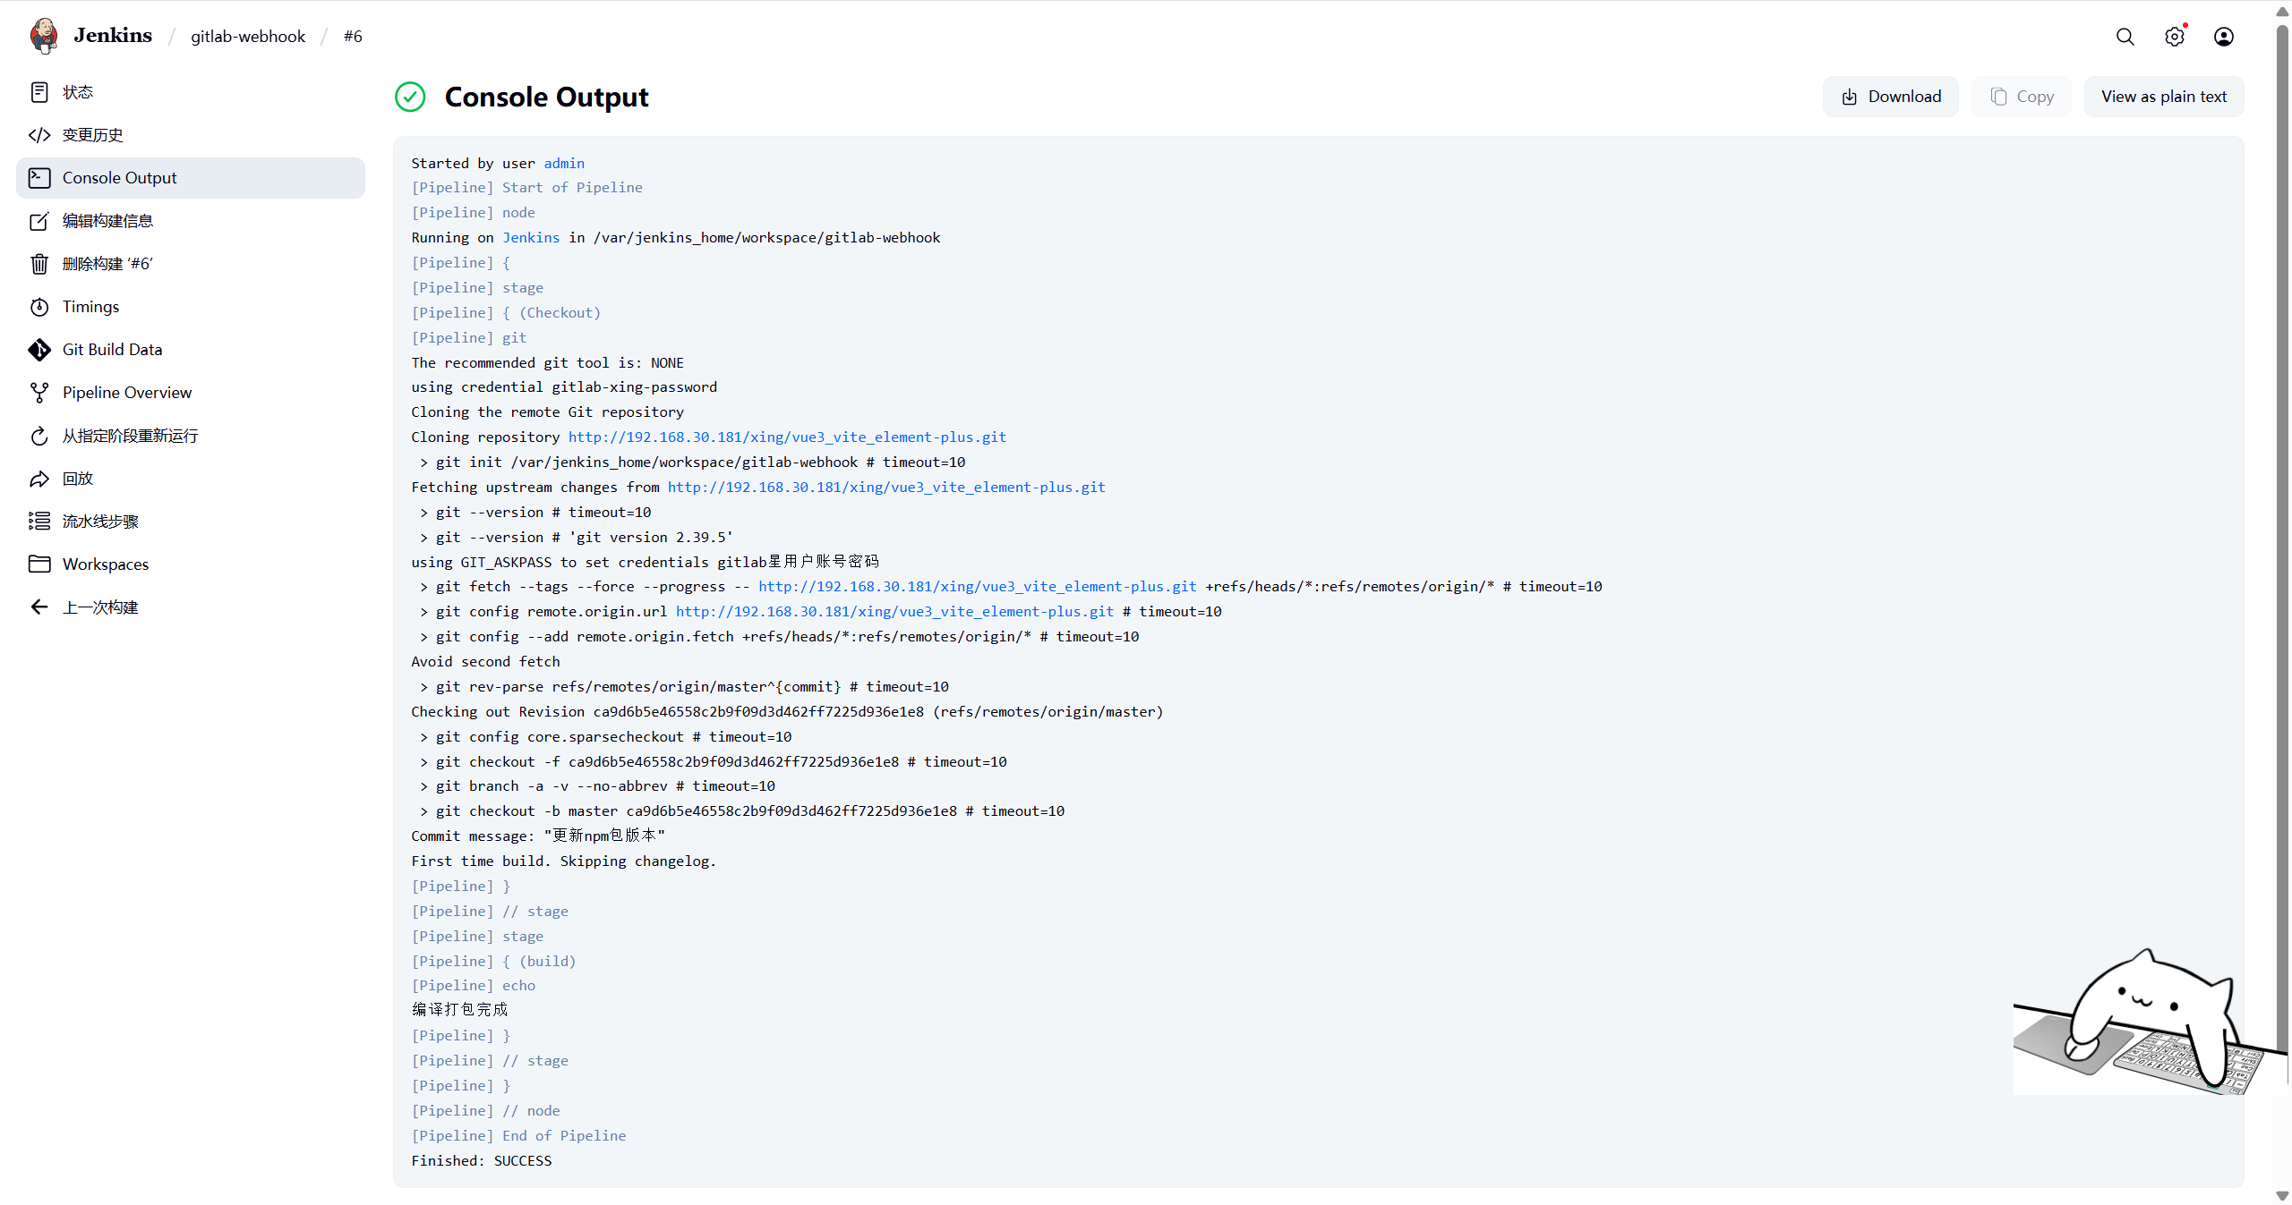Click the Git Build Data diamond icon
This screenshot has height=1205, width=2292.
pyautogui.click(x=39, y=350)
